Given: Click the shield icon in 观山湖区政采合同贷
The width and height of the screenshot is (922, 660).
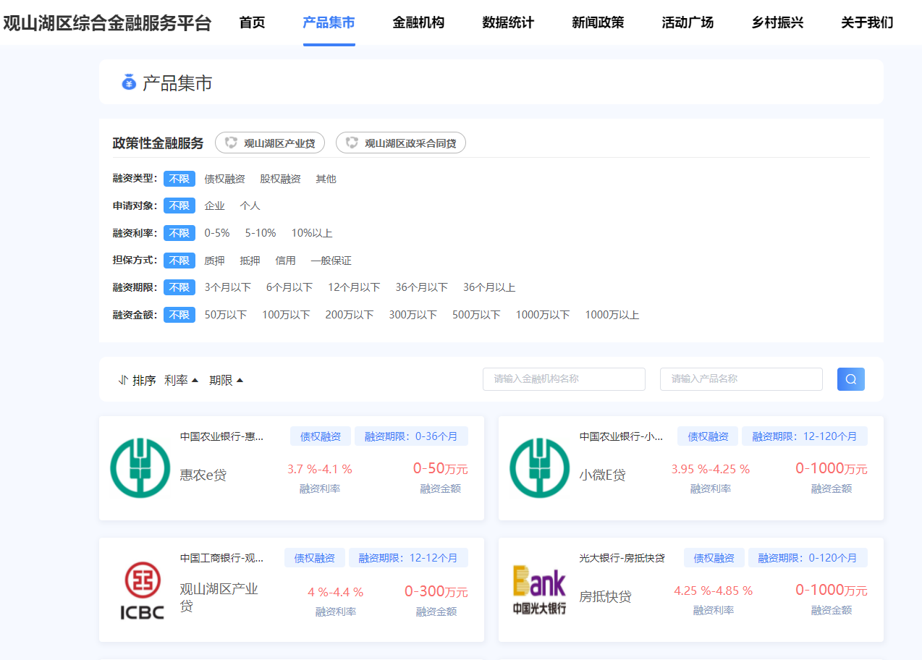Looking at the screenshot, I should (352, 143).
